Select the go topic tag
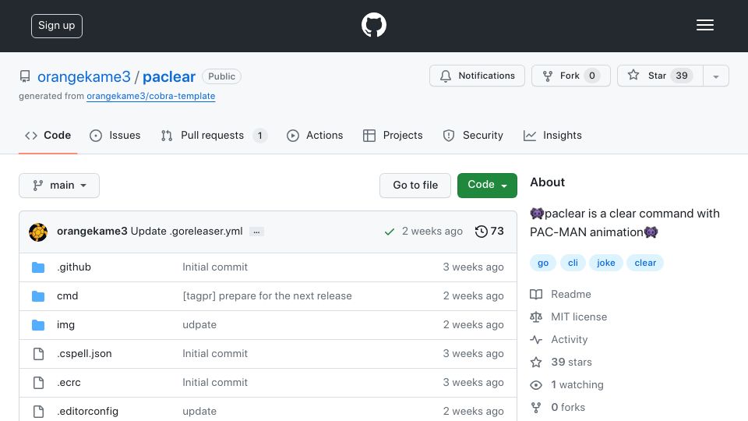This screenshot has height=421, width=748. click(543, 263)
